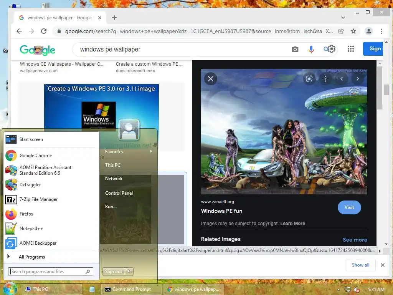Open Start screen from the Start menu
Image resolution: width=393 pixels, height=295 pixels.
click(x=50, y=139)
